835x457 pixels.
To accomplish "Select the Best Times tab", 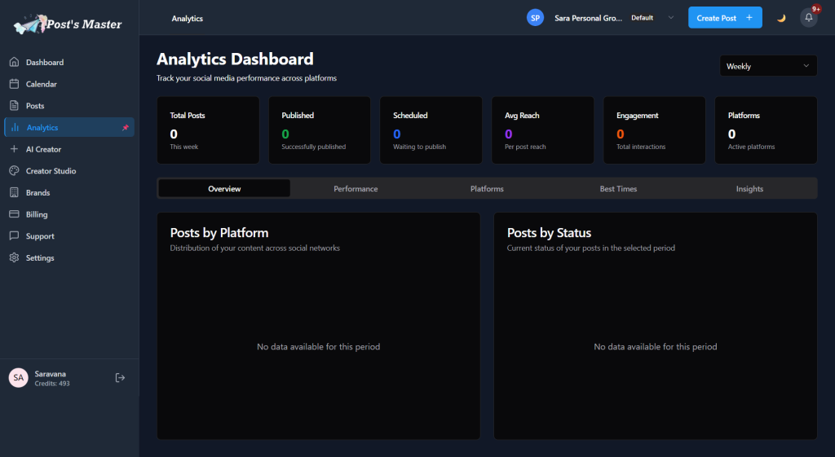I will coord(618,189).
